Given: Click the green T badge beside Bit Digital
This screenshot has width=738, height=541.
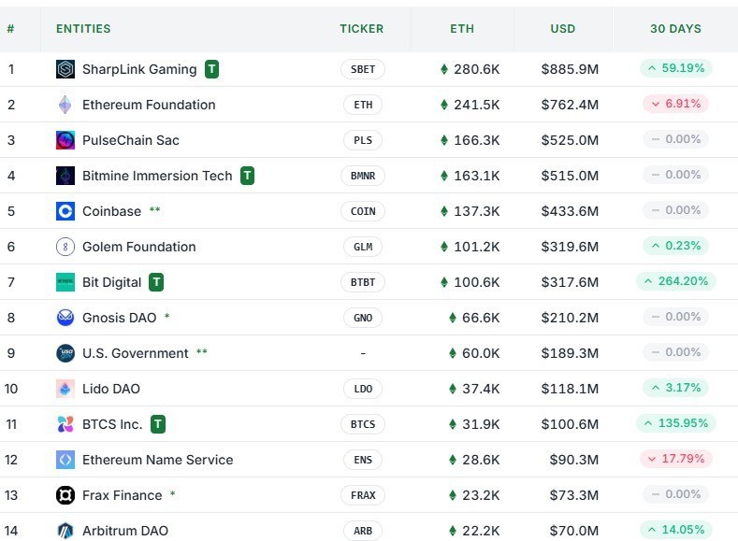Looking at the screenshot, I should click(156, 282).
